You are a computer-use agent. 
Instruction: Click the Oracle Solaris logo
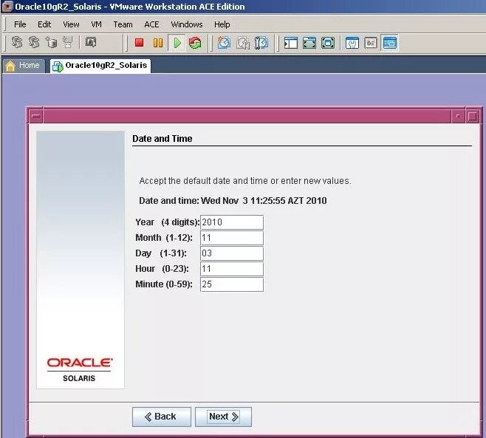tap(80, 369)
